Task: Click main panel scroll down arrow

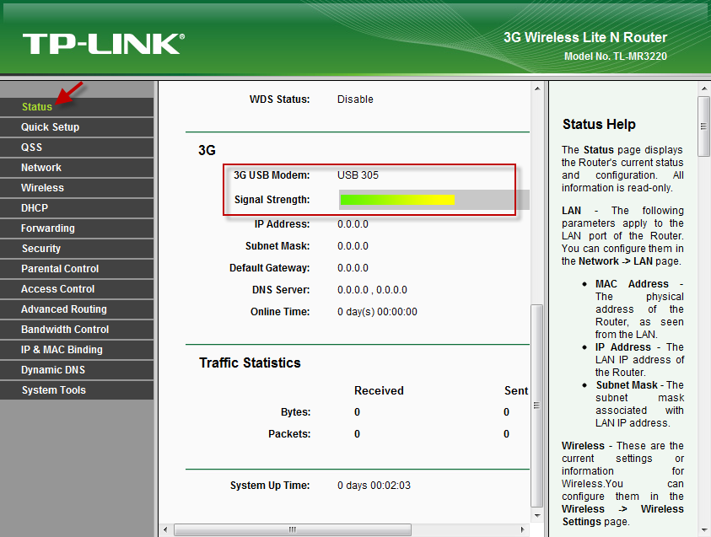Action: coord(537,516)
